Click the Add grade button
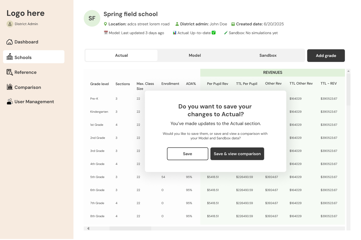Viewport: 361px width, 240px height. pyautogui.click(x=326, y=55)
